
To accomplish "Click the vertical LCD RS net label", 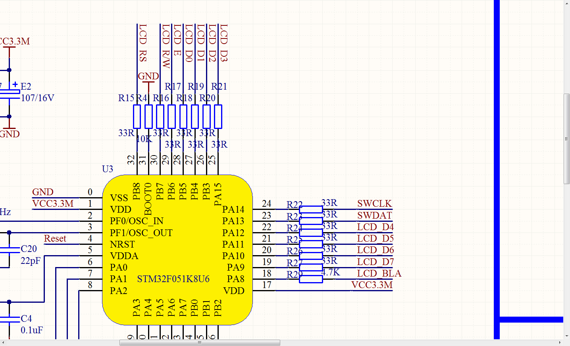I will [x=143, y=43].
